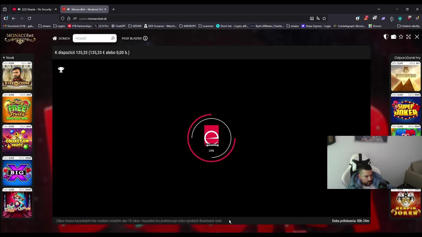Open the Bybit Affiliates bookmark
Screen dimensions: 422x237
pos(267,26)
